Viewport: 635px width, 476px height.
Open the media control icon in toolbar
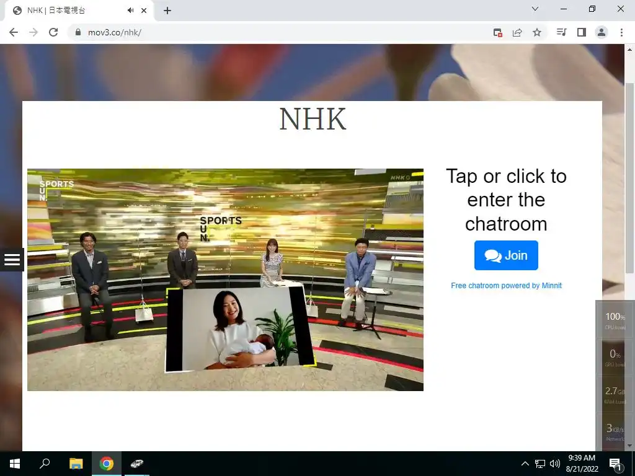(561, 32)
